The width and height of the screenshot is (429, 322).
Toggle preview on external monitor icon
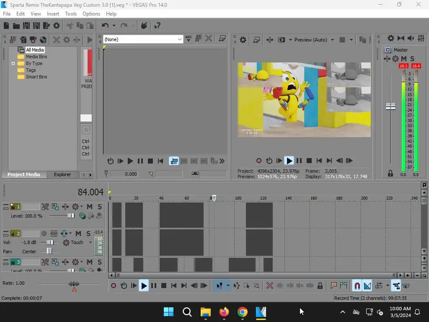(x=256, y=40)
